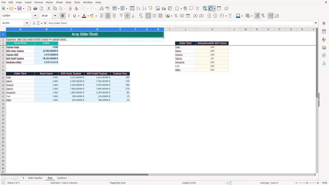Click the Insert Hyperlink icon
Screen dimensions: 329x185
click(x=186, y=8)
